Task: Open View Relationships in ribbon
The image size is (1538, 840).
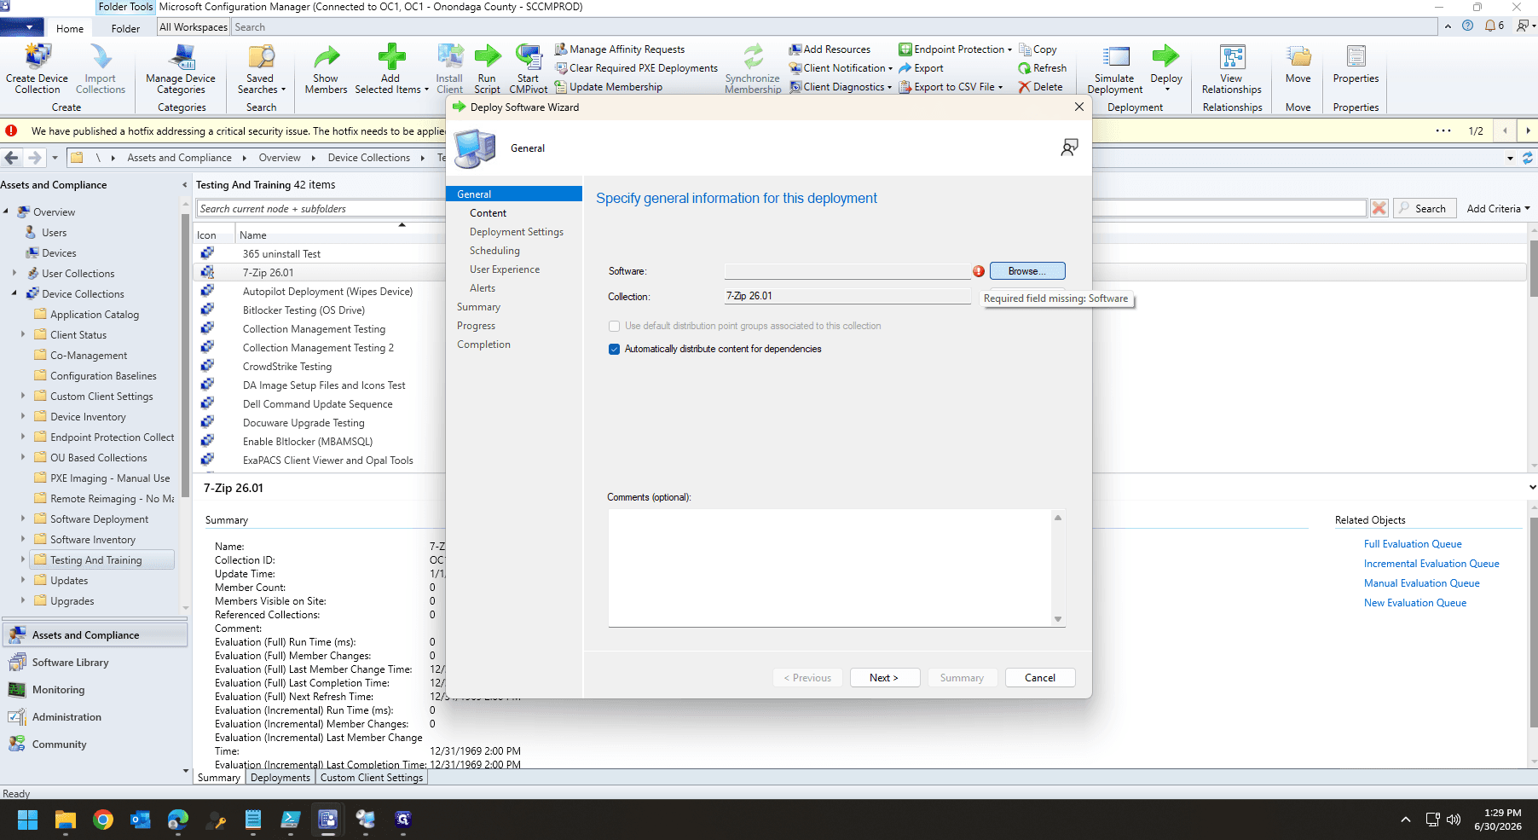Action: [x=1231, y=68]
